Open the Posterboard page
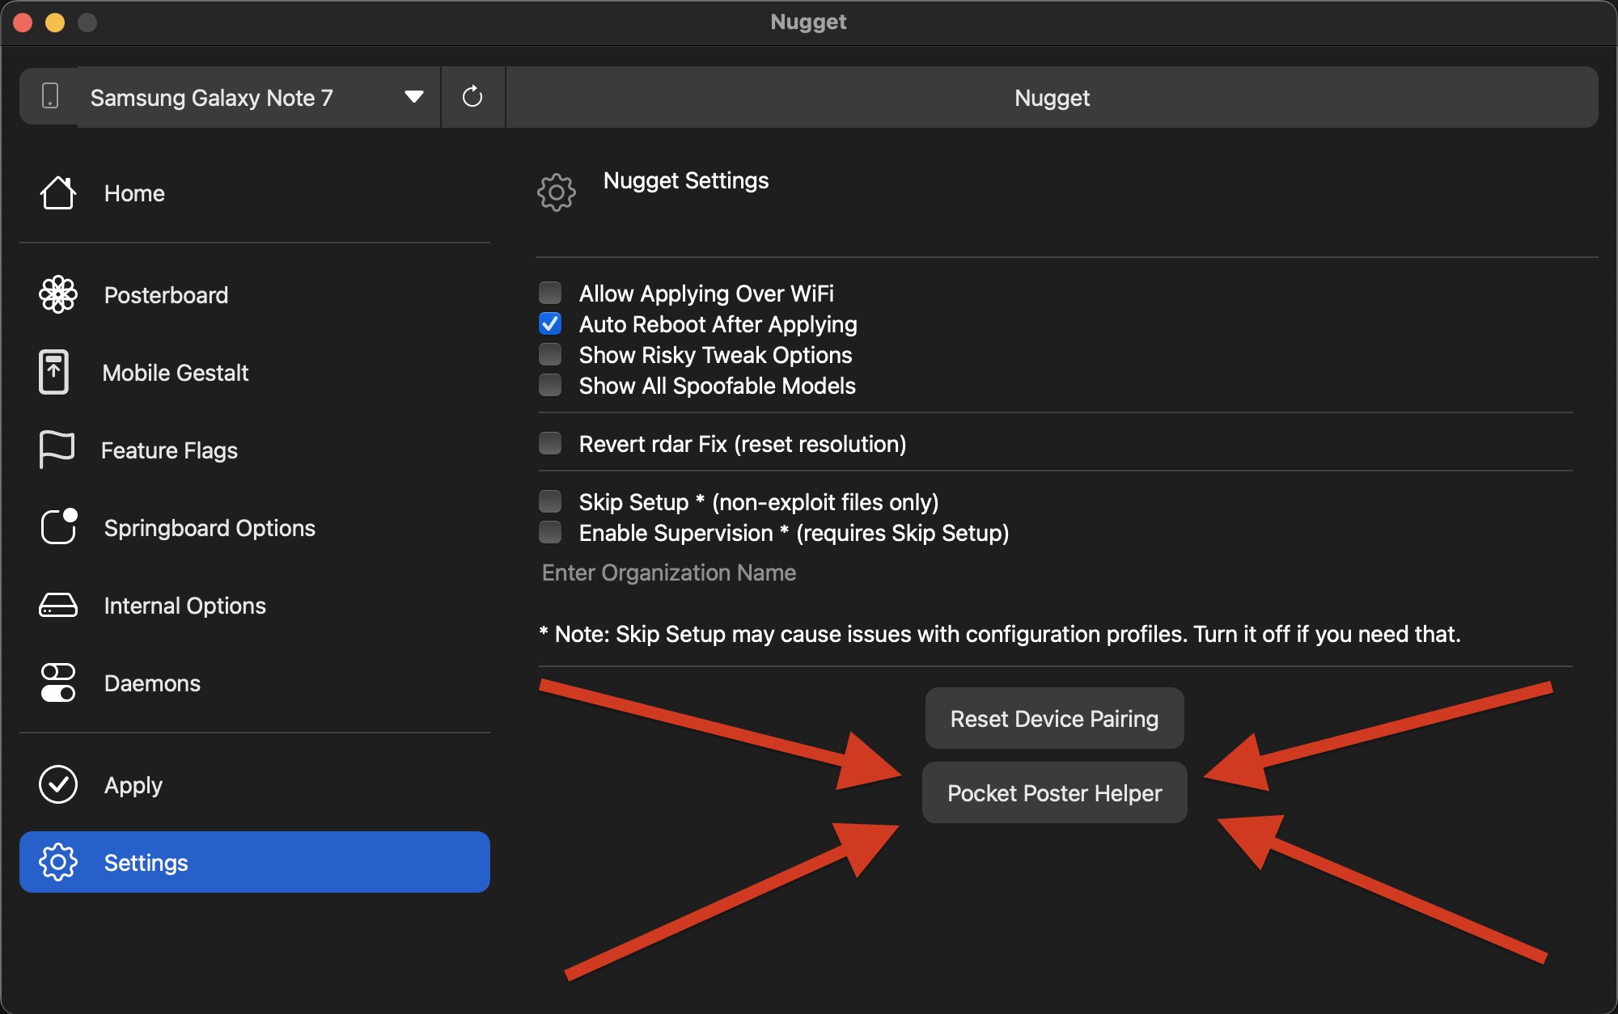The width and height of the screenshot is (1618, 1014). click(255, 294)
